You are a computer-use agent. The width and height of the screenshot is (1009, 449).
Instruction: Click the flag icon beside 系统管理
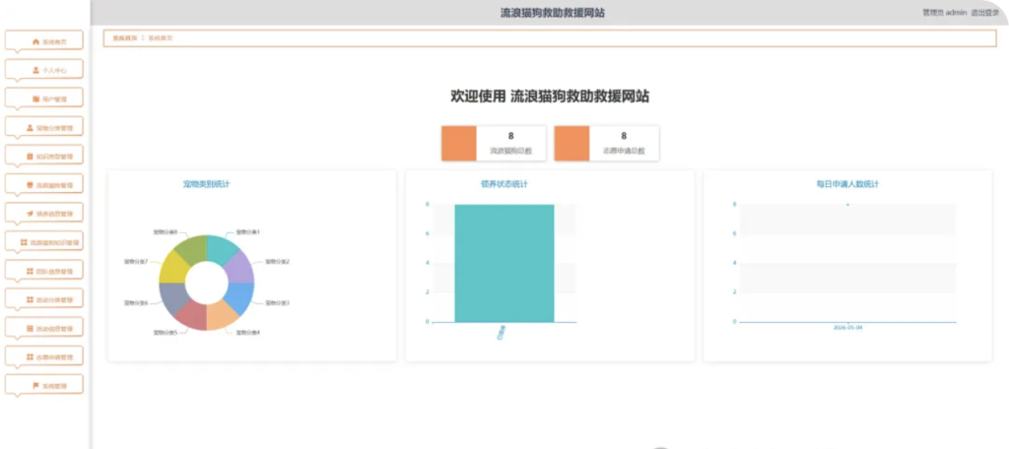[36, 386]
